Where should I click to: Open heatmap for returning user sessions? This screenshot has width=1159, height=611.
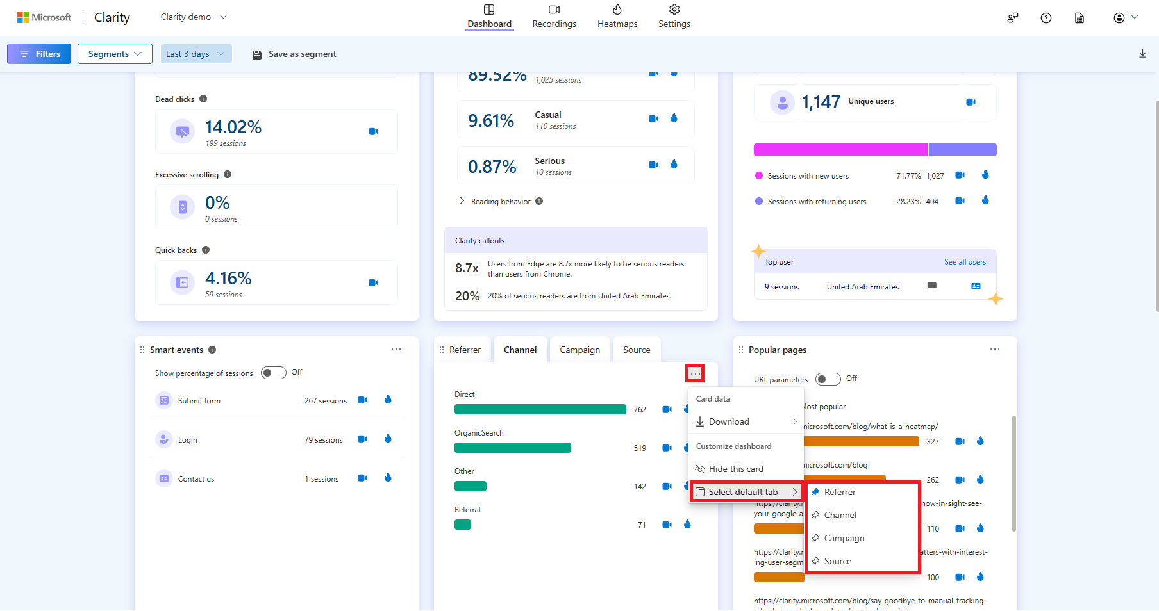coord(985,200)
